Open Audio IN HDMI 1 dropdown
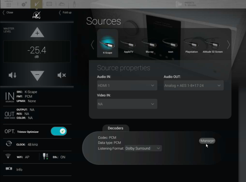Viewport: 246px width, 182px height. (127, 85)
